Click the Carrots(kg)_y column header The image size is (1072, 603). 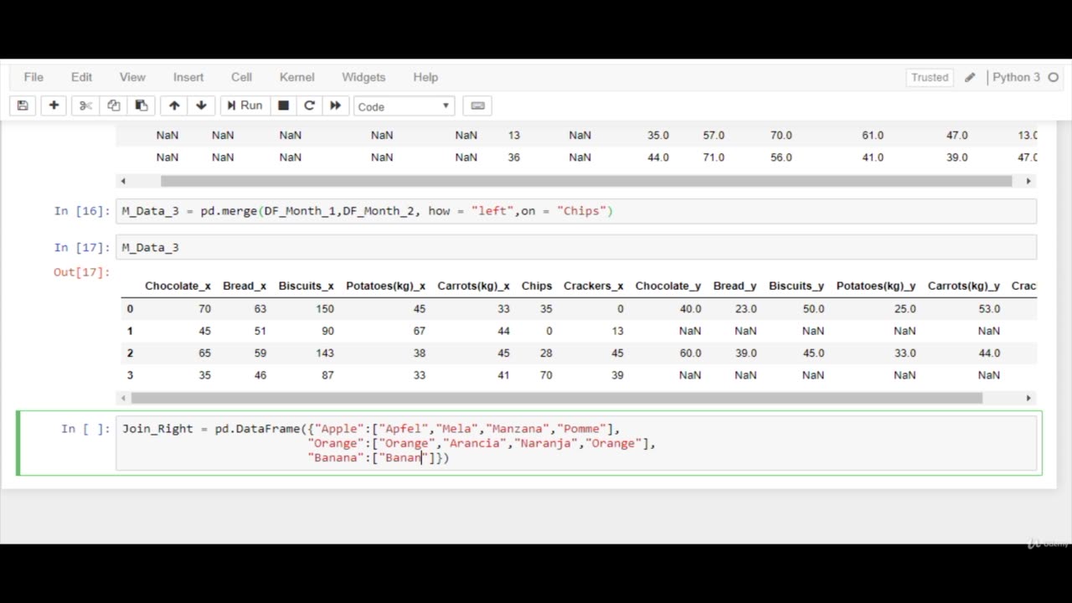[x=964, y=286]
